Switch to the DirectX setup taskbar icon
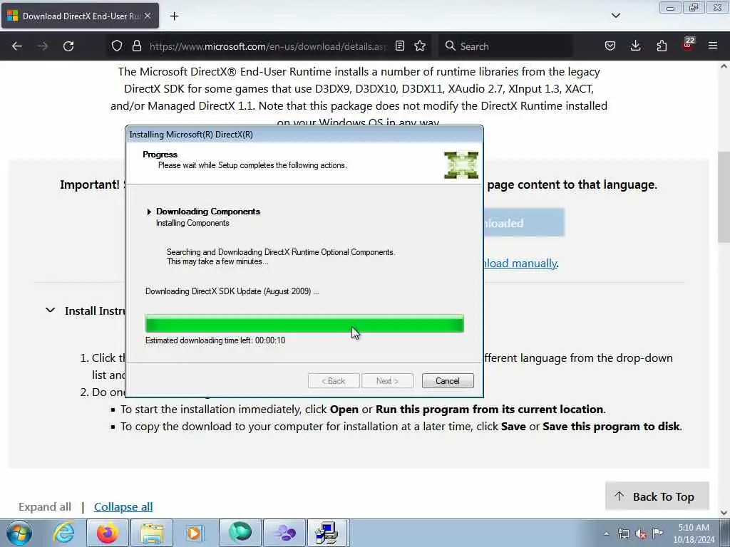Viewport: 730px width, 547px height. (327, 533)
